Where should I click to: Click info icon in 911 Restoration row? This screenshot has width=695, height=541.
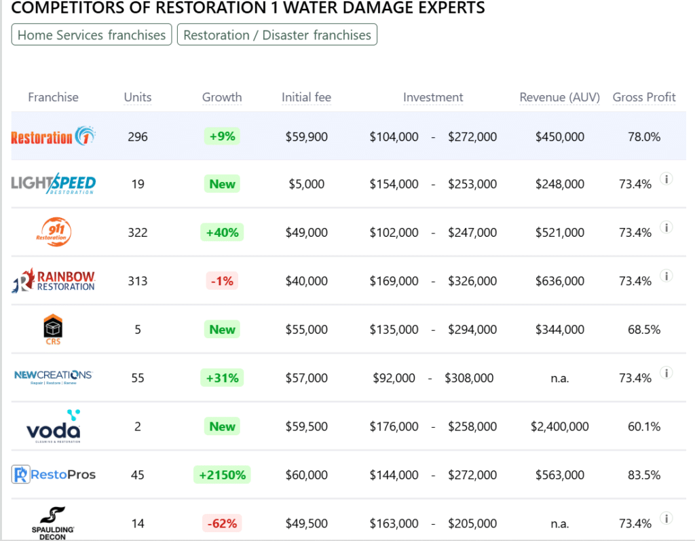click(x=666, y=227)
